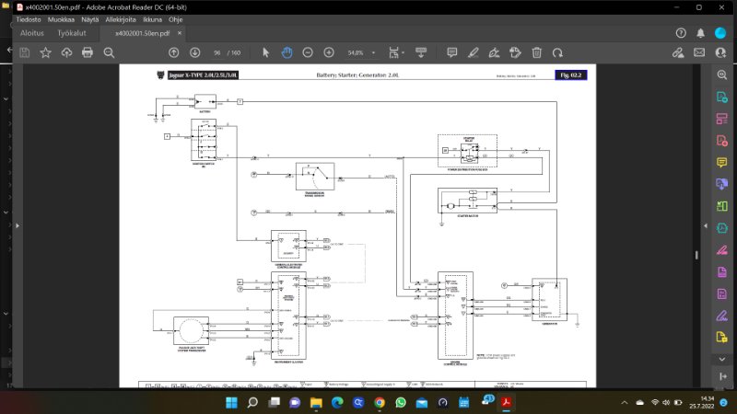Switch to the Työkalut tab
737x414 pixels.
click(72, 33)
